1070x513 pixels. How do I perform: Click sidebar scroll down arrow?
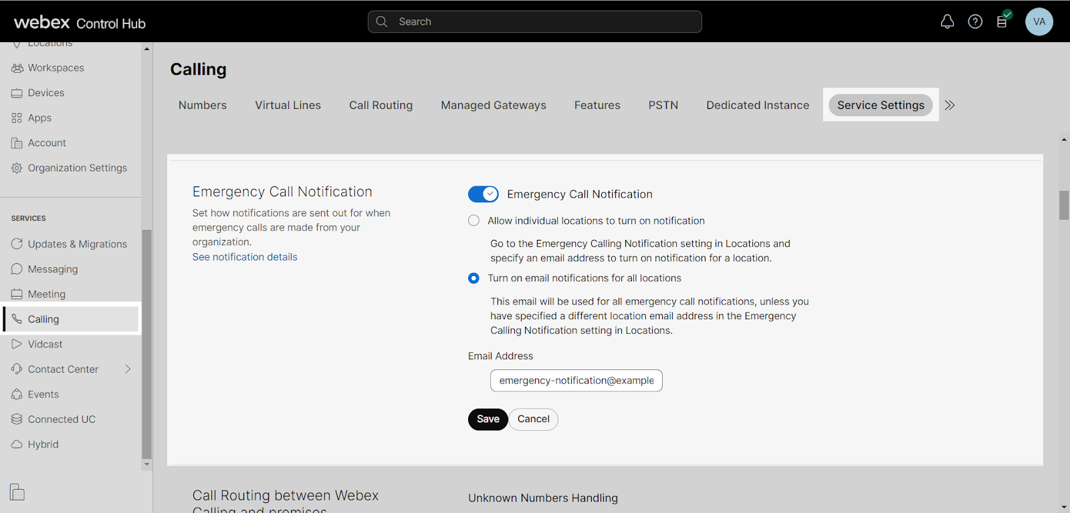[x=146, y=465]
